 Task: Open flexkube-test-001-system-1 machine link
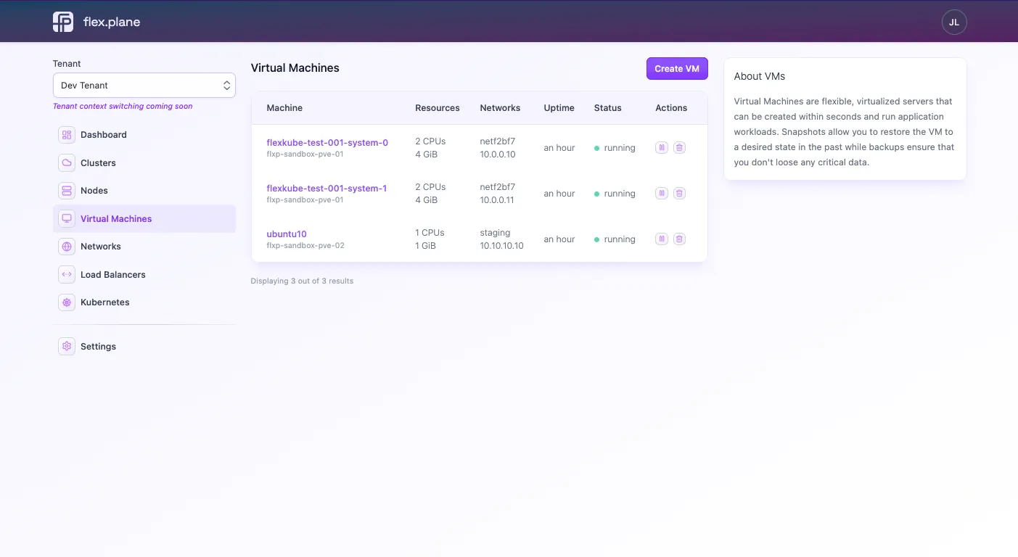(327, 188)
